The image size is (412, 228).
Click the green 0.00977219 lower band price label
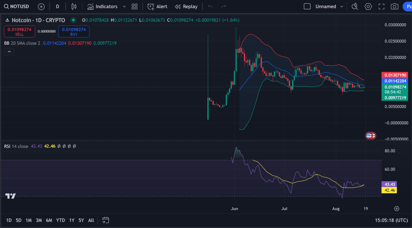point(395,98)
